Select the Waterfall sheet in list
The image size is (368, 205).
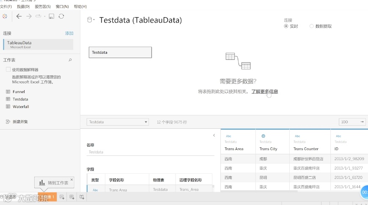tap(21, 106)
